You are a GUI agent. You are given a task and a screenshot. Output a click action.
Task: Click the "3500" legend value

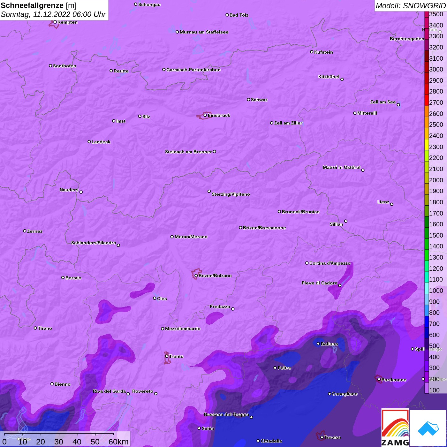(x=436, y=14)
